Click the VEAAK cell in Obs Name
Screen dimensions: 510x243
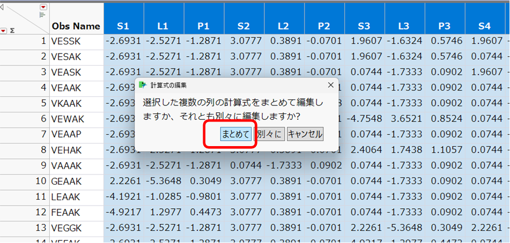coord(77,88)
